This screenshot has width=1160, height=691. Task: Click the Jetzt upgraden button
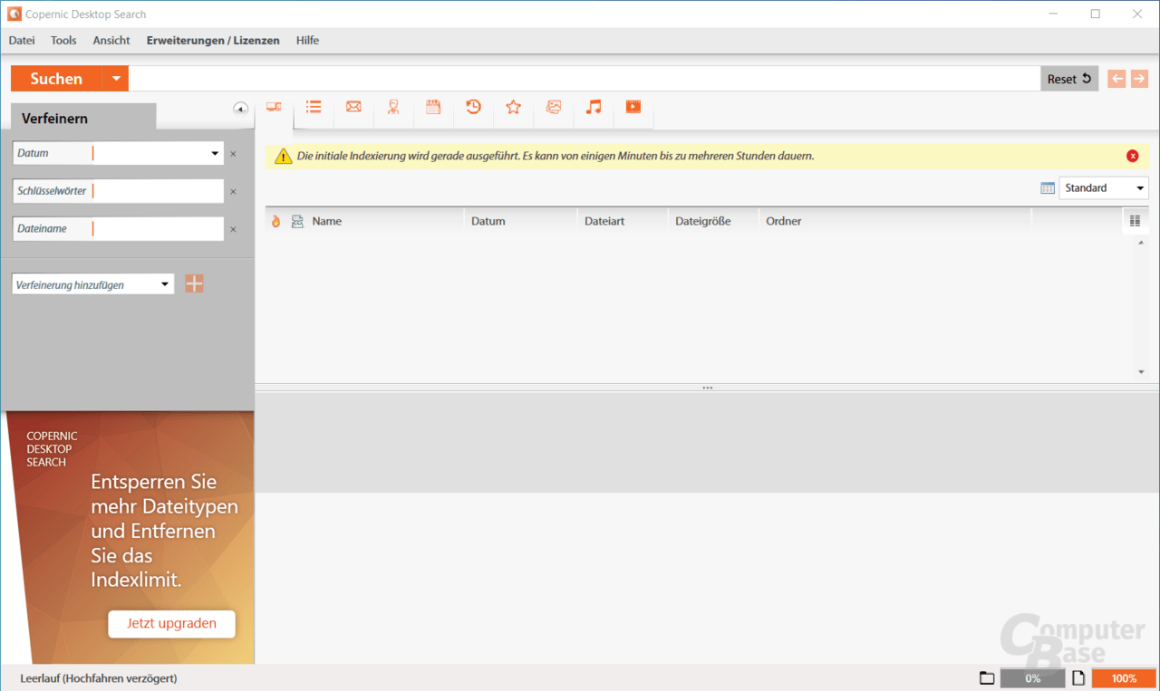coord(171,623)
